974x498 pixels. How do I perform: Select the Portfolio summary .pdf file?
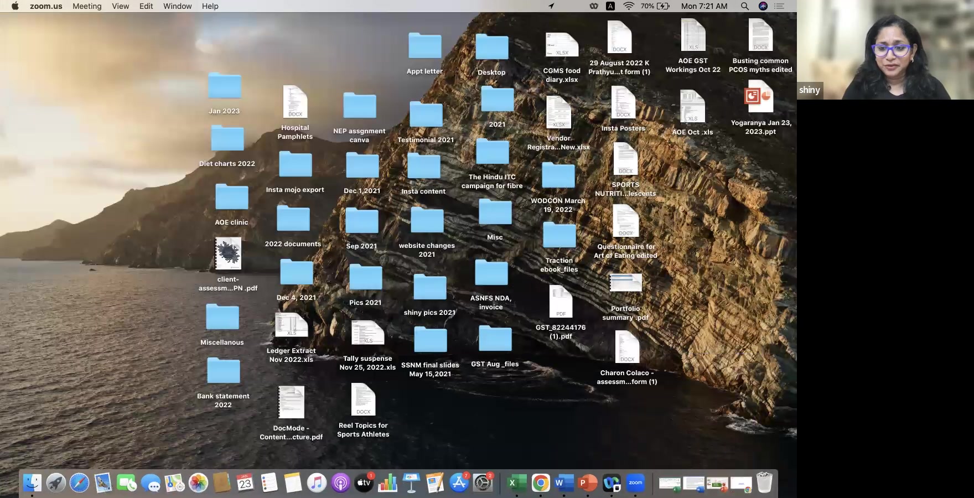tap(625, 297)
